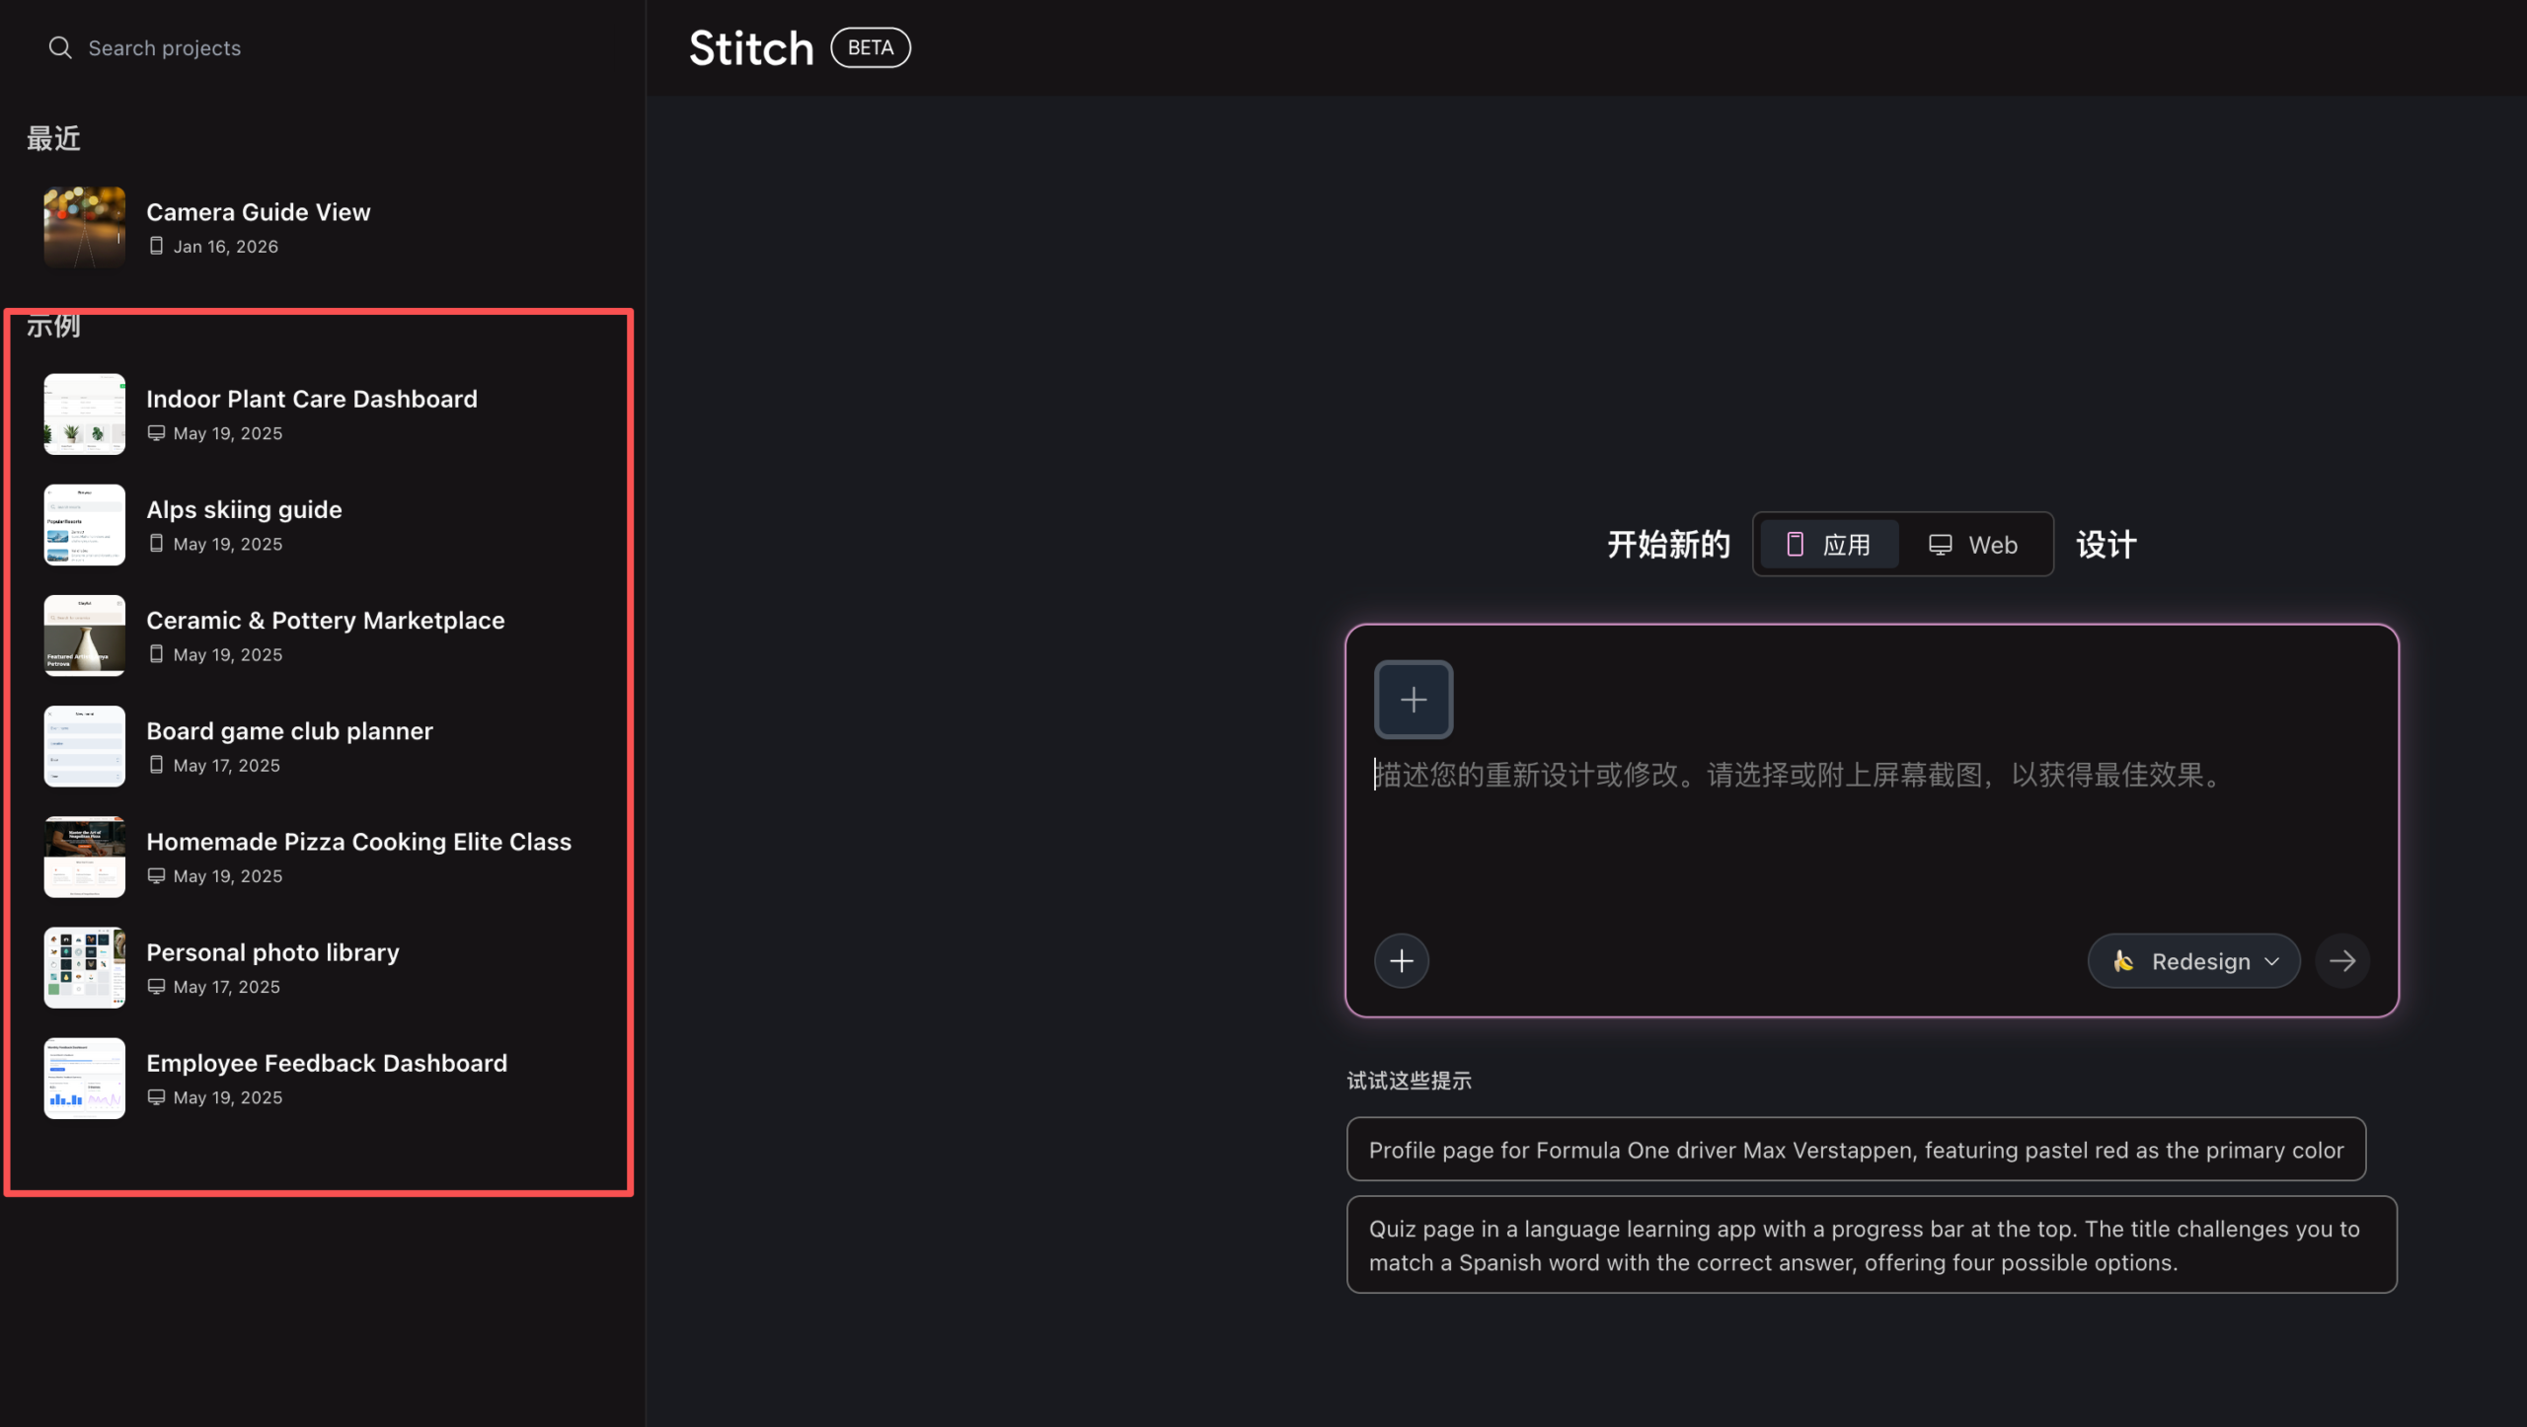Click the Stitch BETA badge

(x=870, y=46)
